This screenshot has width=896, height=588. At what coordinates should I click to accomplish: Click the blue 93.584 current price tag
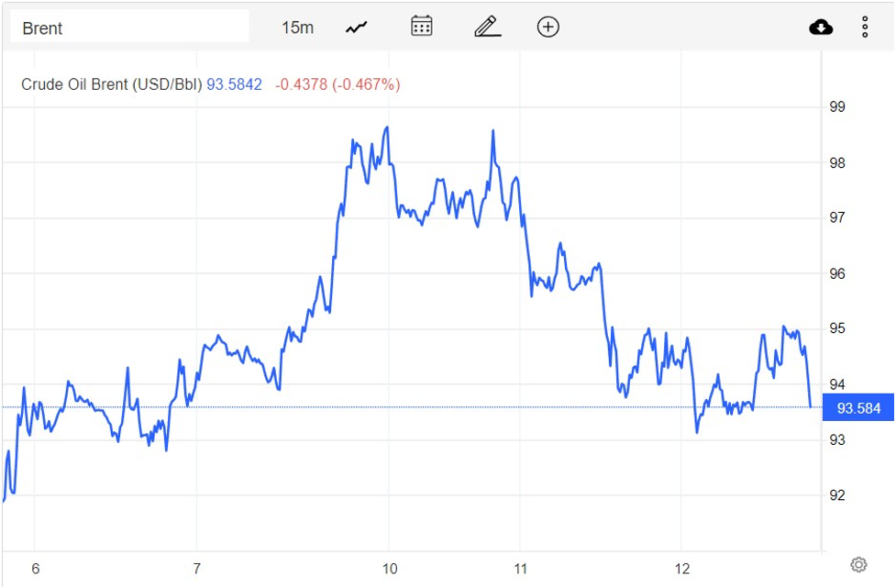858,408
